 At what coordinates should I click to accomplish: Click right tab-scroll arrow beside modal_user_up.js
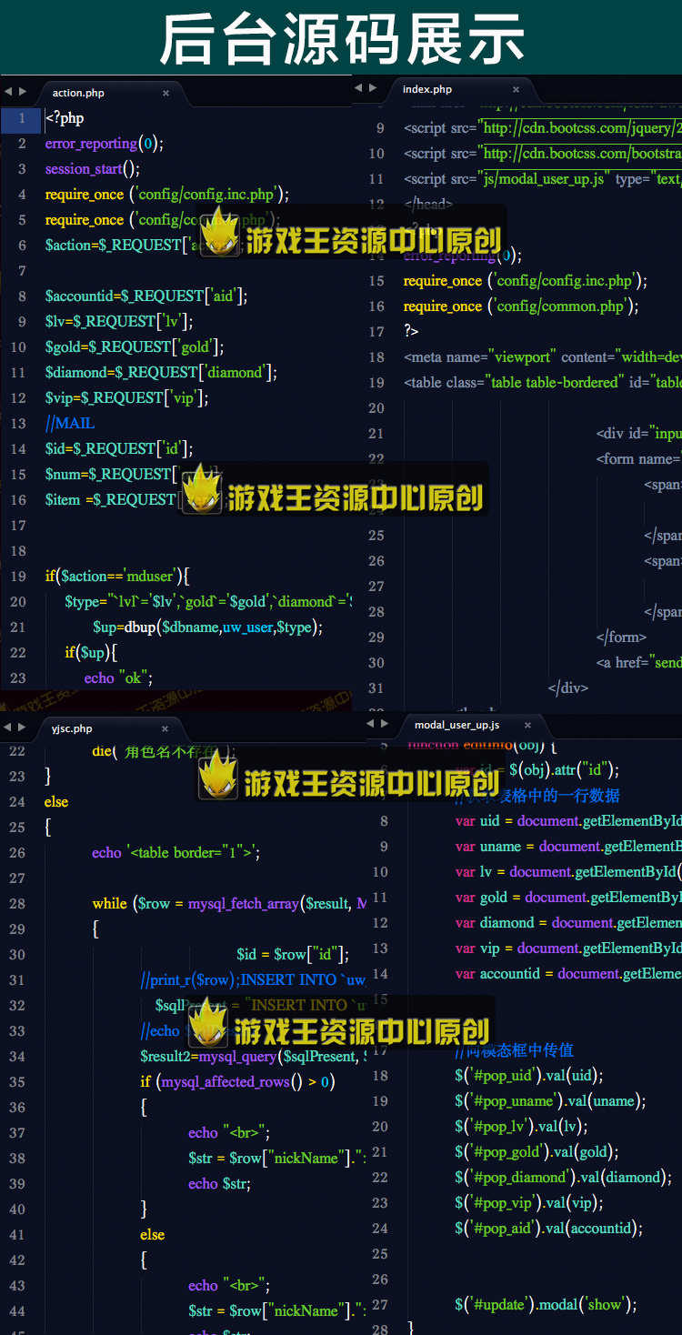(x=385, y=724)
